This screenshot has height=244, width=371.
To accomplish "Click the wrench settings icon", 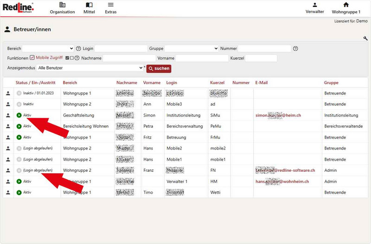I will click(365, 38).
